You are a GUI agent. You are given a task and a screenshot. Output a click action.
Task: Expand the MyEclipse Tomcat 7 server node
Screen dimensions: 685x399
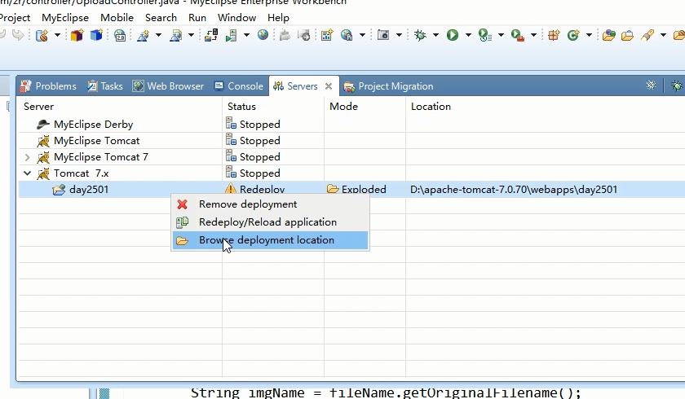coord(27,157)
